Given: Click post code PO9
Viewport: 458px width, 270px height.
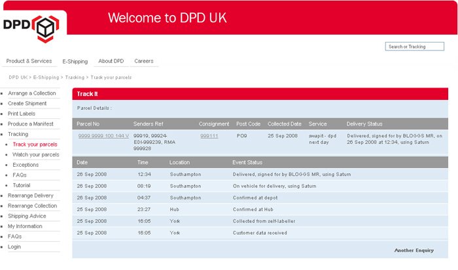Looking at the screenshot, I should click(241, 136).
